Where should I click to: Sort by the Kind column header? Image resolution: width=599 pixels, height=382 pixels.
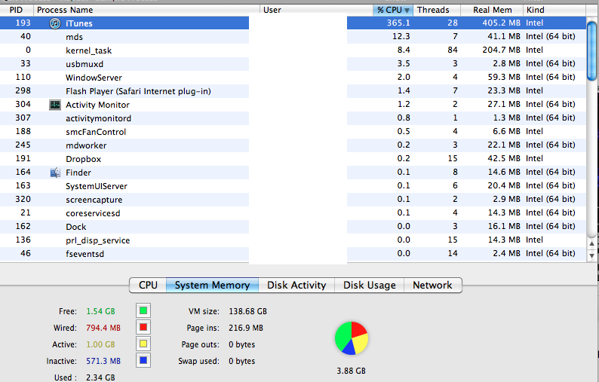(x=554, y=10)
